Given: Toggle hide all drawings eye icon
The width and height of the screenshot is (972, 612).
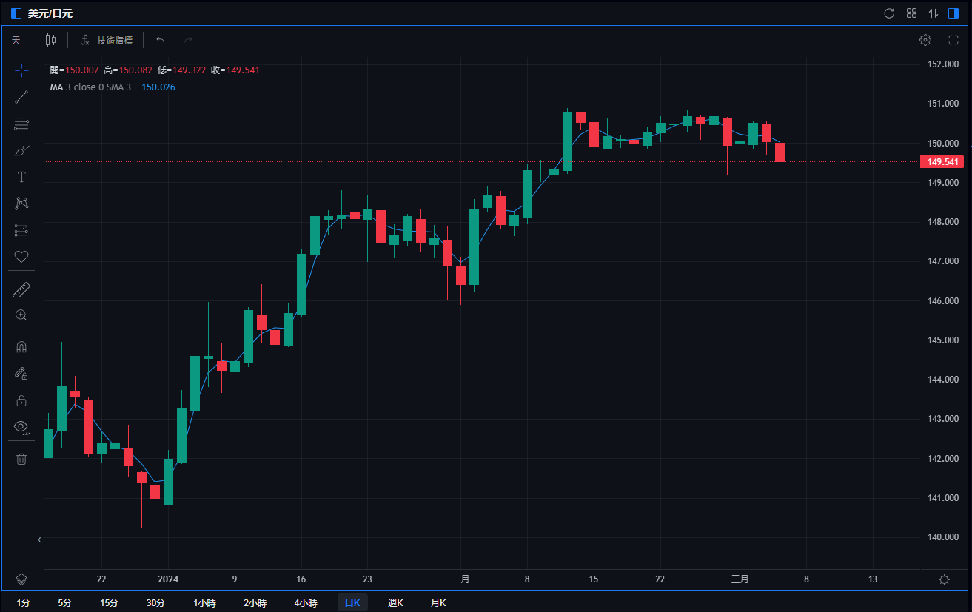Looking at the screenshot, I should point(21,427).
